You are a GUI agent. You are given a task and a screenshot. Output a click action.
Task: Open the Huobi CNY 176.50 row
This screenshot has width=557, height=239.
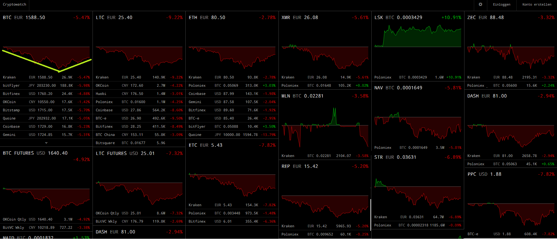139,94
